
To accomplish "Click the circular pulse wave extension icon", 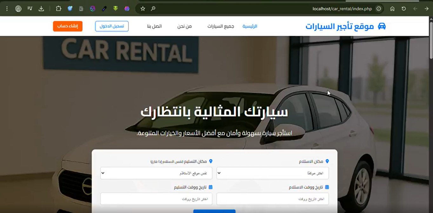I will [93, 9].
